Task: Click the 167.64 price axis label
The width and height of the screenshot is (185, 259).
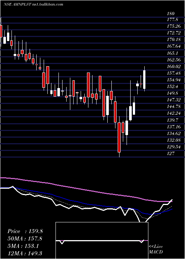Action: [x=174, y=46]
